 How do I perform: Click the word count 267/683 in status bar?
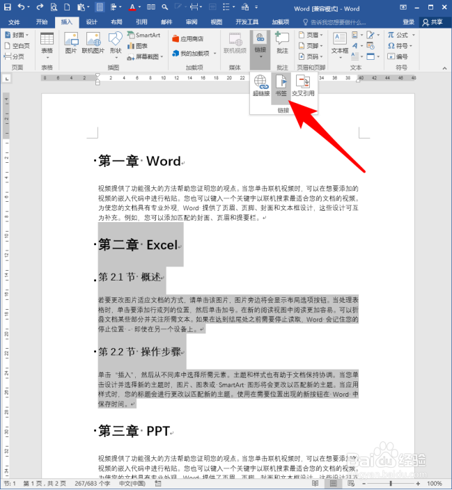[x=92, y=484]
